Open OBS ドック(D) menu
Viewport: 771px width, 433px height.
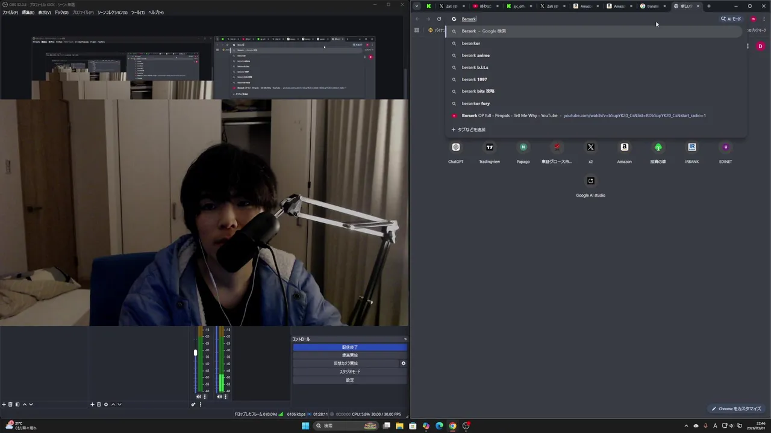(61, 12)
